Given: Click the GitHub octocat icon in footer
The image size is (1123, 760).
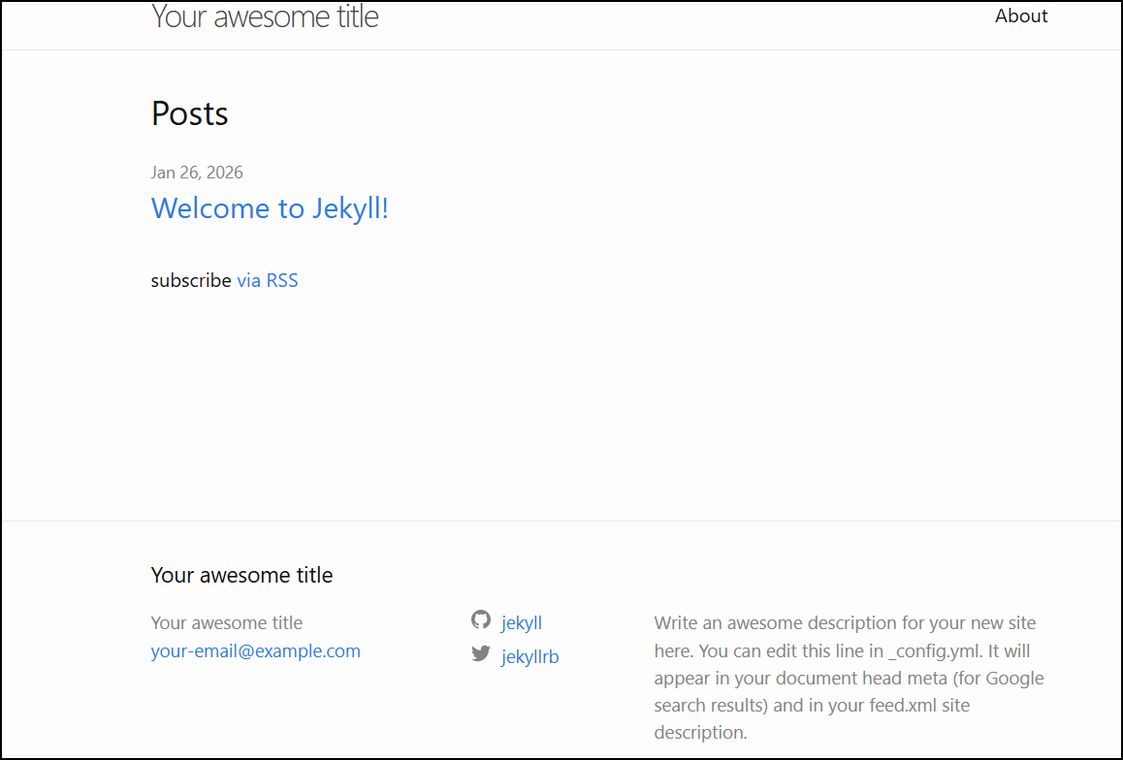Looking at the screenshot, I should [x=481, y=619].
